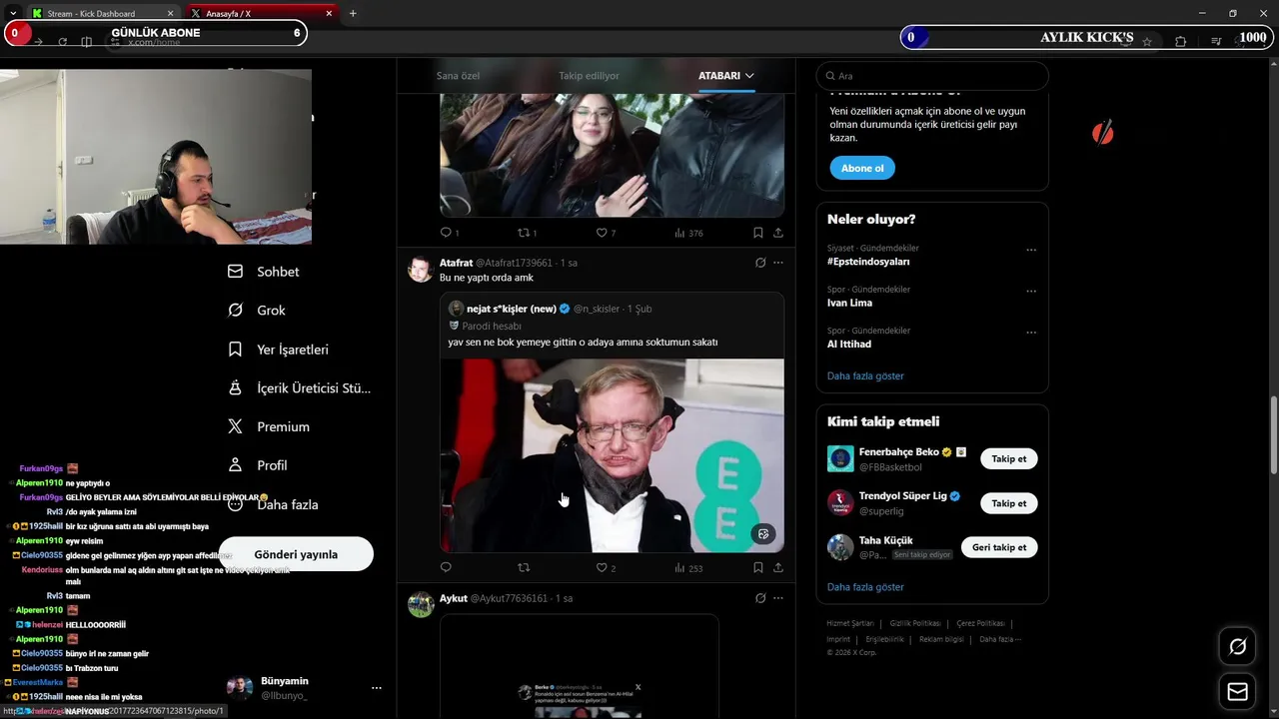Close the Stream - Kick Dashboard tab
The width and height of the screenshot is (1279, 719).
170,14
